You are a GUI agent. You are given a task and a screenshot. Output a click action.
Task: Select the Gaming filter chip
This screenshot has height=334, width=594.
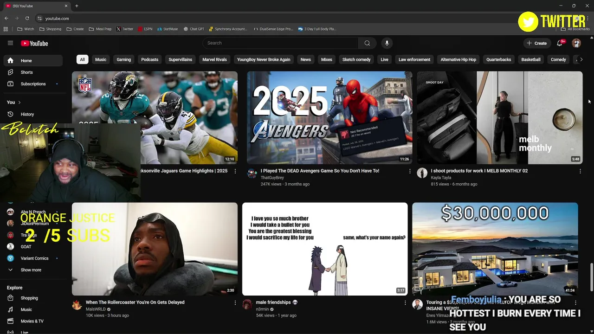123,59
